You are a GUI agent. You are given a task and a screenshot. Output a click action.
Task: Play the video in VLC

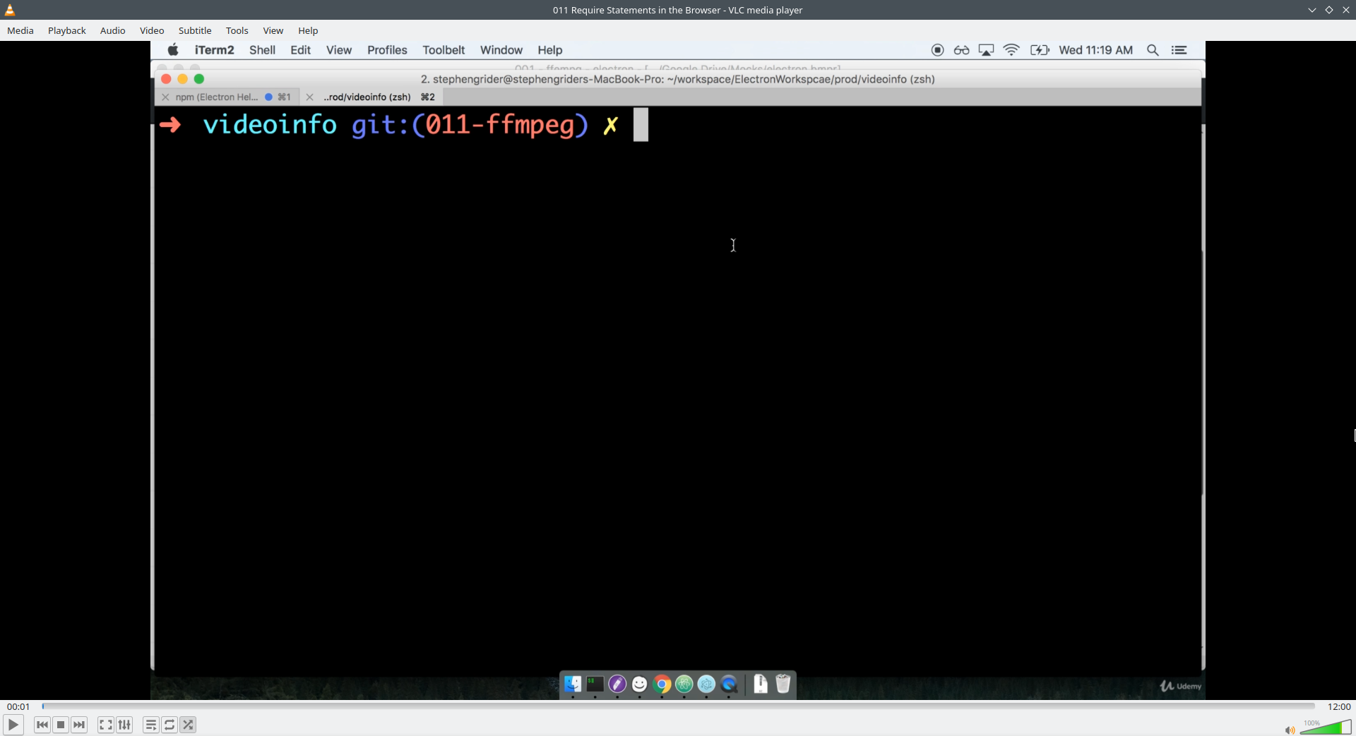pyautogui.click(x=13, y=725)
